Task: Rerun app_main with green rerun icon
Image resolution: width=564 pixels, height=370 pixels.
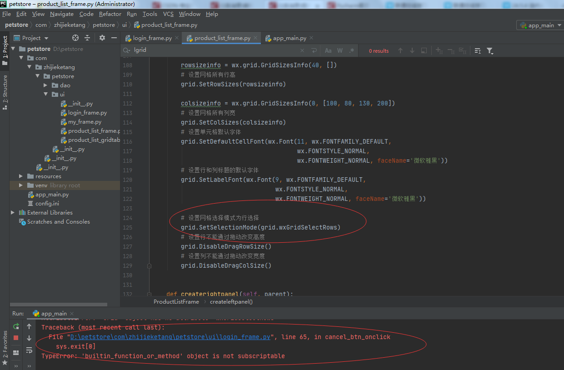Action: (x=16, y=326)
